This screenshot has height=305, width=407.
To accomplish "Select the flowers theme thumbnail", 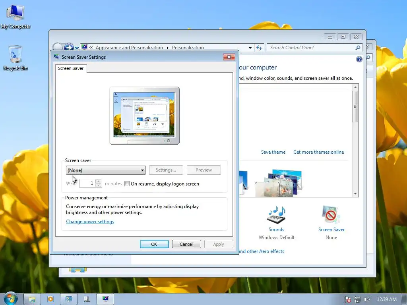I will pos(278,183).
